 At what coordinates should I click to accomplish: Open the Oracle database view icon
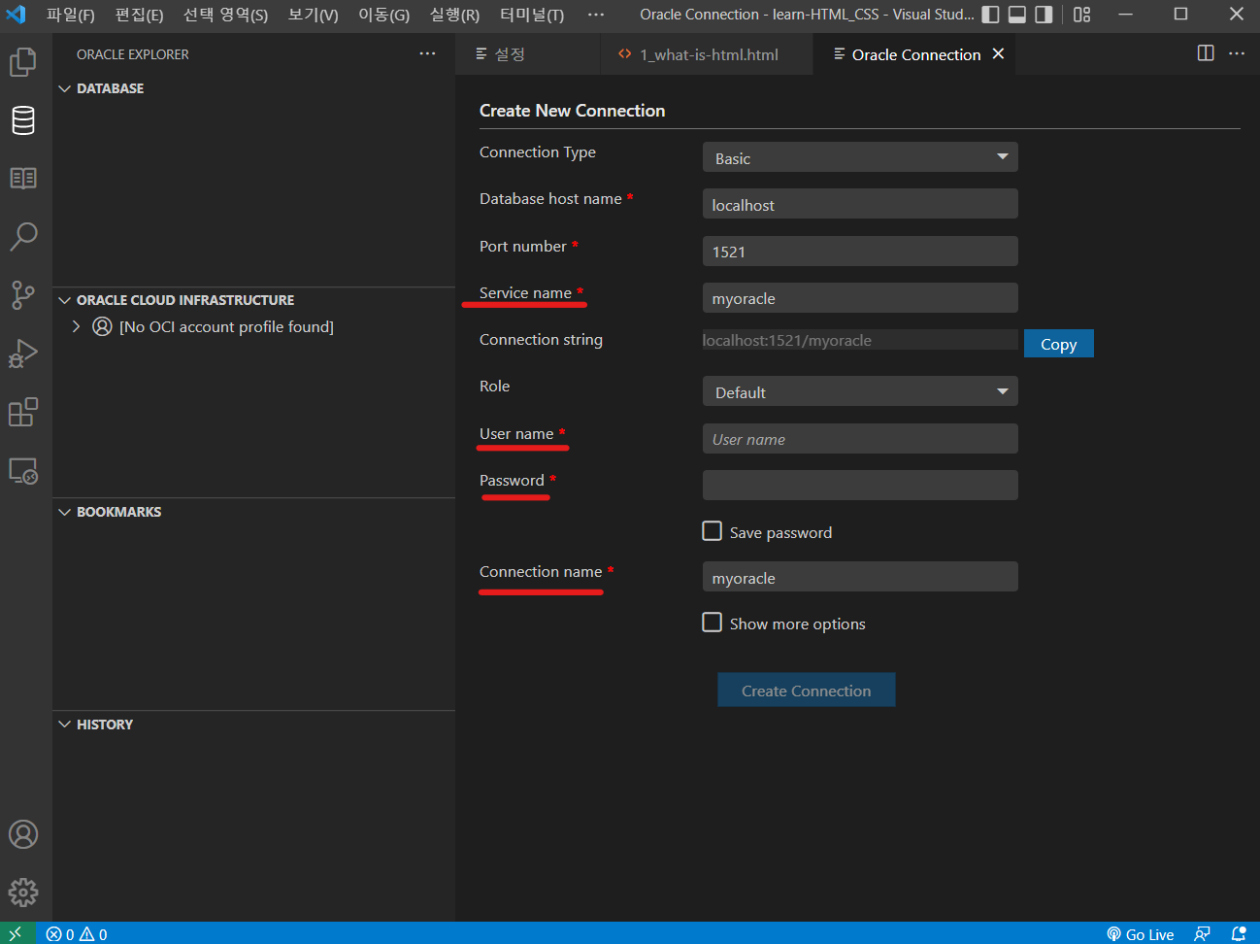[x=23, y=120]
